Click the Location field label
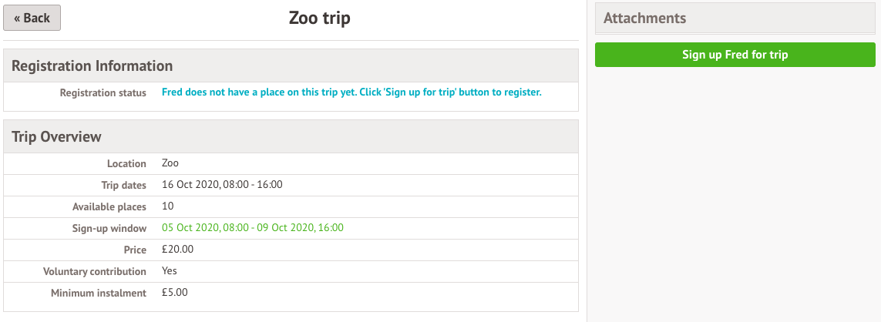The height and width of the screenshot is (322, 881). 126,163
